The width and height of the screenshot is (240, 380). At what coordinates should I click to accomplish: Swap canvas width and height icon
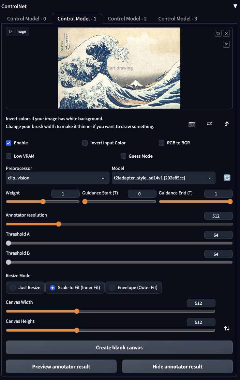coord(227,328)
